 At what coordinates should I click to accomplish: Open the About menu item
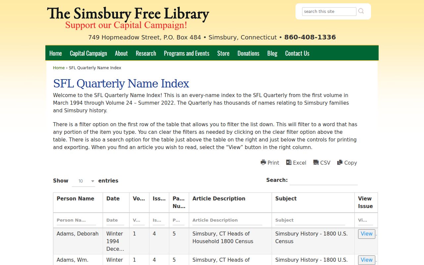pyautogui.click(x=121, y=53)
